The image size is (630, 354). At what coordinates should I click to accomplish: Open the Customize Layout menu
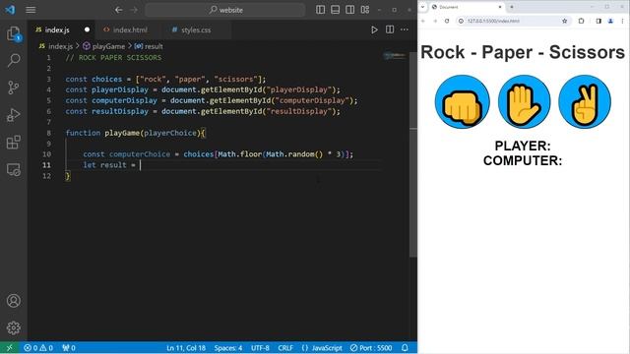[x=365, y=10]
